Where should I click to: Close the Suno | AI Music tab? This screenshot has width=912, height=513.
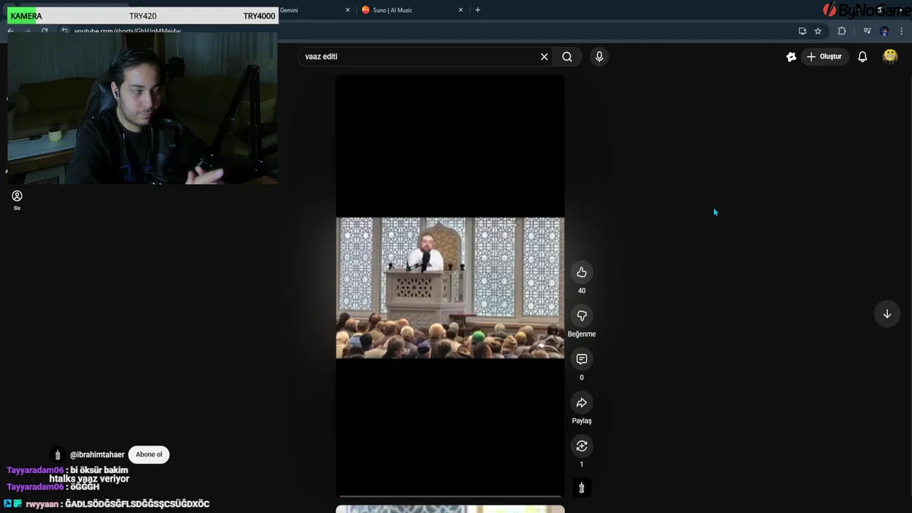[460, 10]
